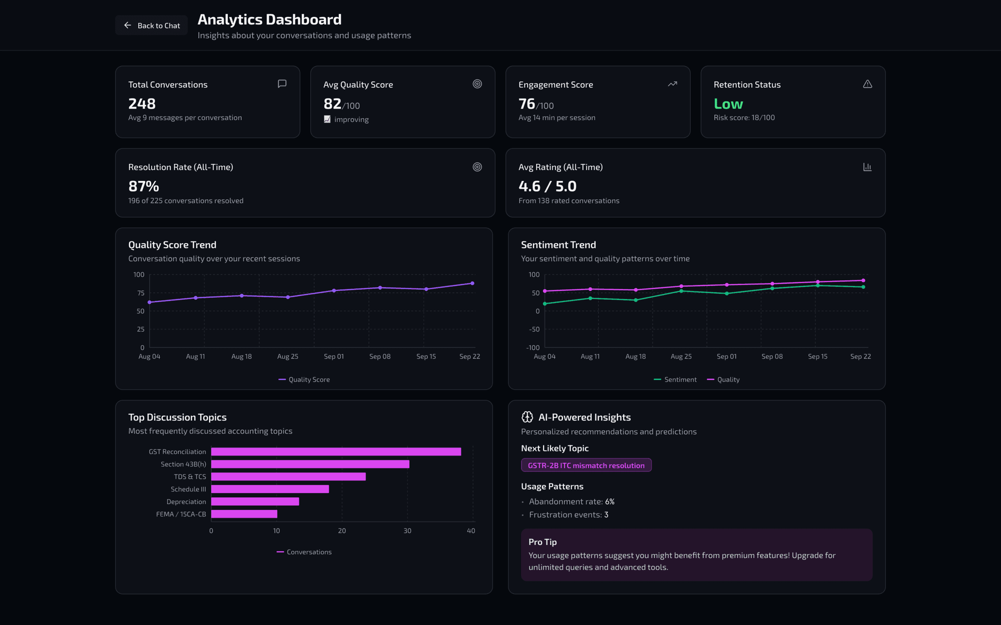This screenshot has height=625, width=1001.
Task: Click the Usage Patterns heading
Action: pyautogui.click(x=552, y=486)
